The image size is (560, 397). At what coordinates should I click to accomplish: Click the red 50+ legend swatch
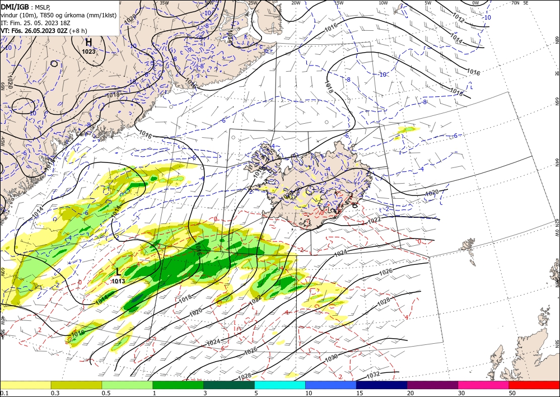click(x=534, y=385)
